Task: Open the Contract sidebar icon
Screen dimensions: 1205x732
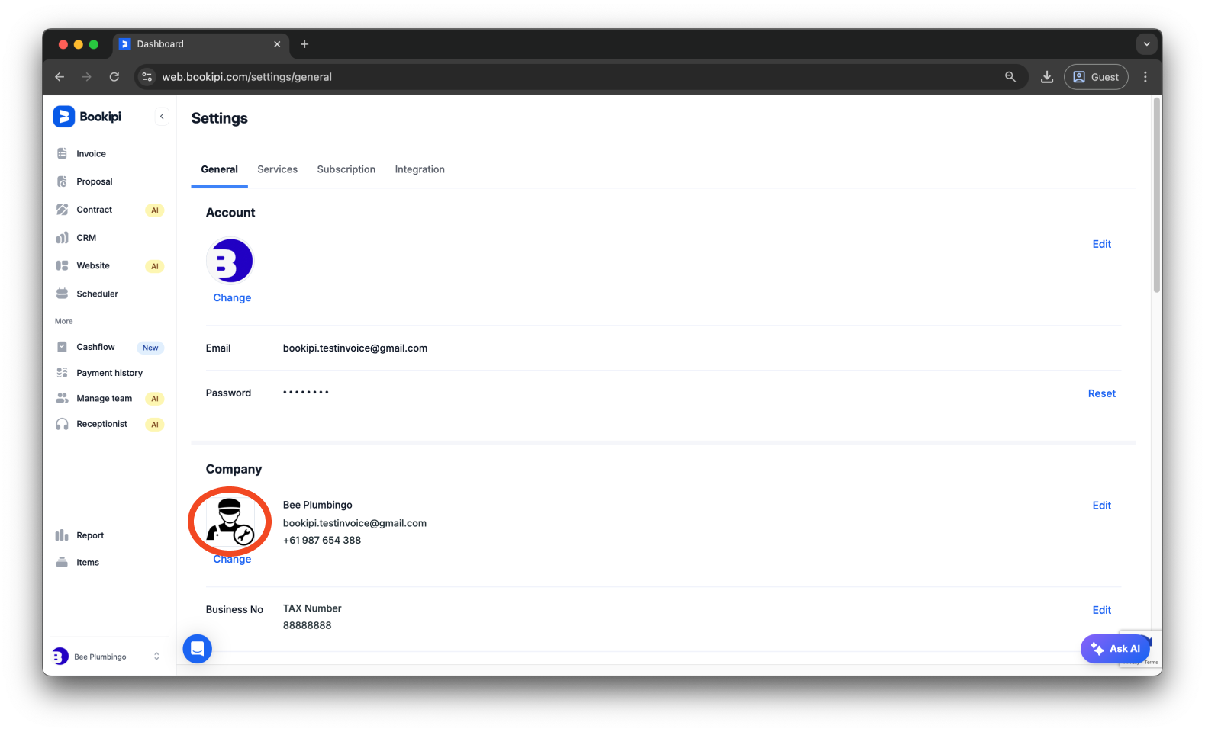Action: click(62, 210)
